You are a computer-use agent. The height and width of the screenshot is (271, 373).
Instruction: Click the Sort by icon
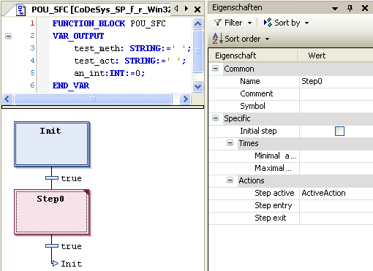click(268, 23)
